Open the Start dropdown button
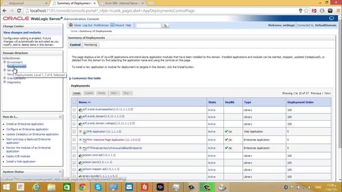The width and height of the screenshot is (342, 192). (114, 93)
